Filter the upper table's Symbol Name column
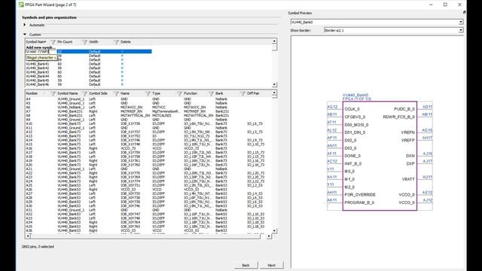The image size is (482, 271). pyautogui.click(x=53, y=42)
